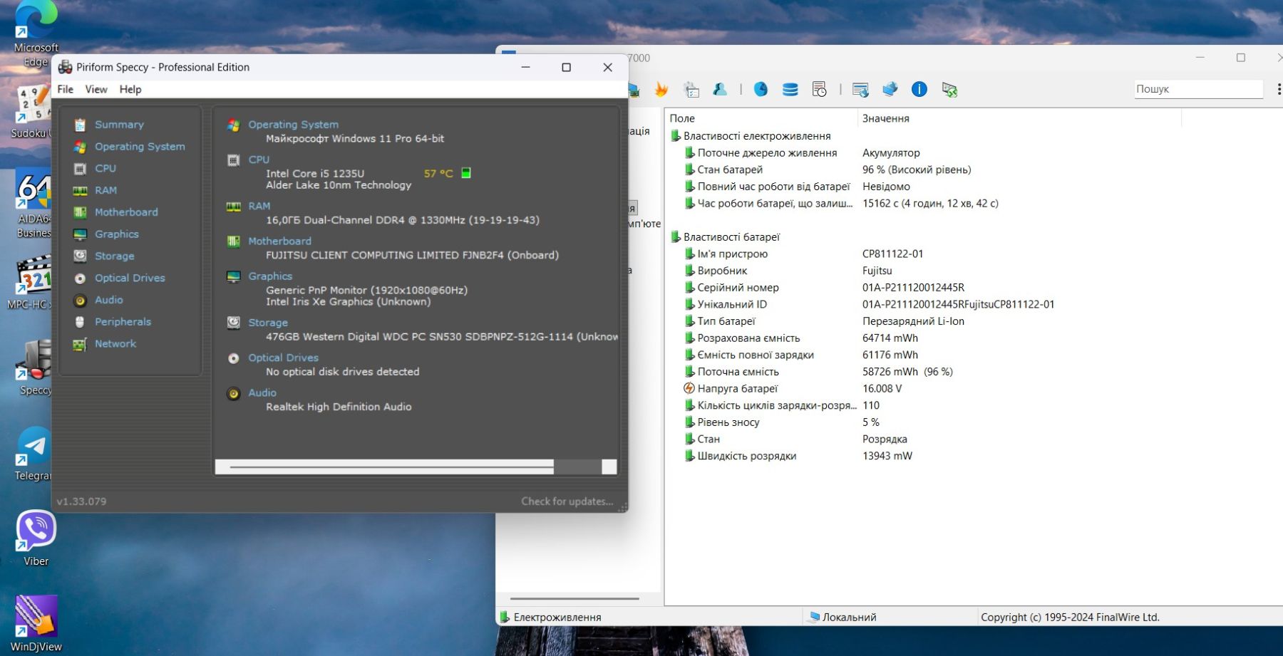1283x656 pixels.
Task: Click the report with clock icon in AIDA64 toolbar
Action: point(819,89)
